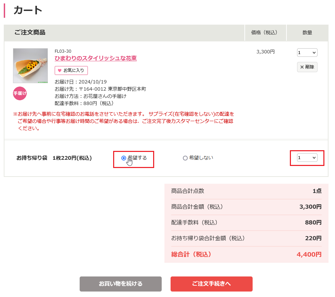
Task: Add item to favorites with お気に入り
Action: tap(71, 70)
